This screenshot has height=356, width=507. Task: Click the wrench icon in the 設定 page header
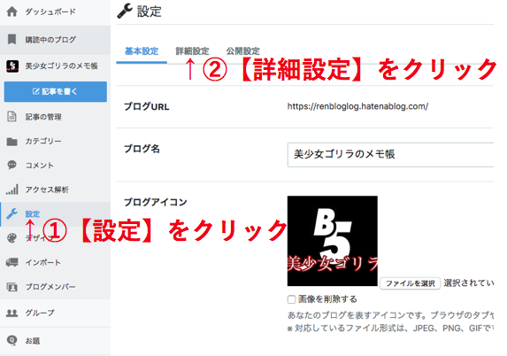click(125, 11)
